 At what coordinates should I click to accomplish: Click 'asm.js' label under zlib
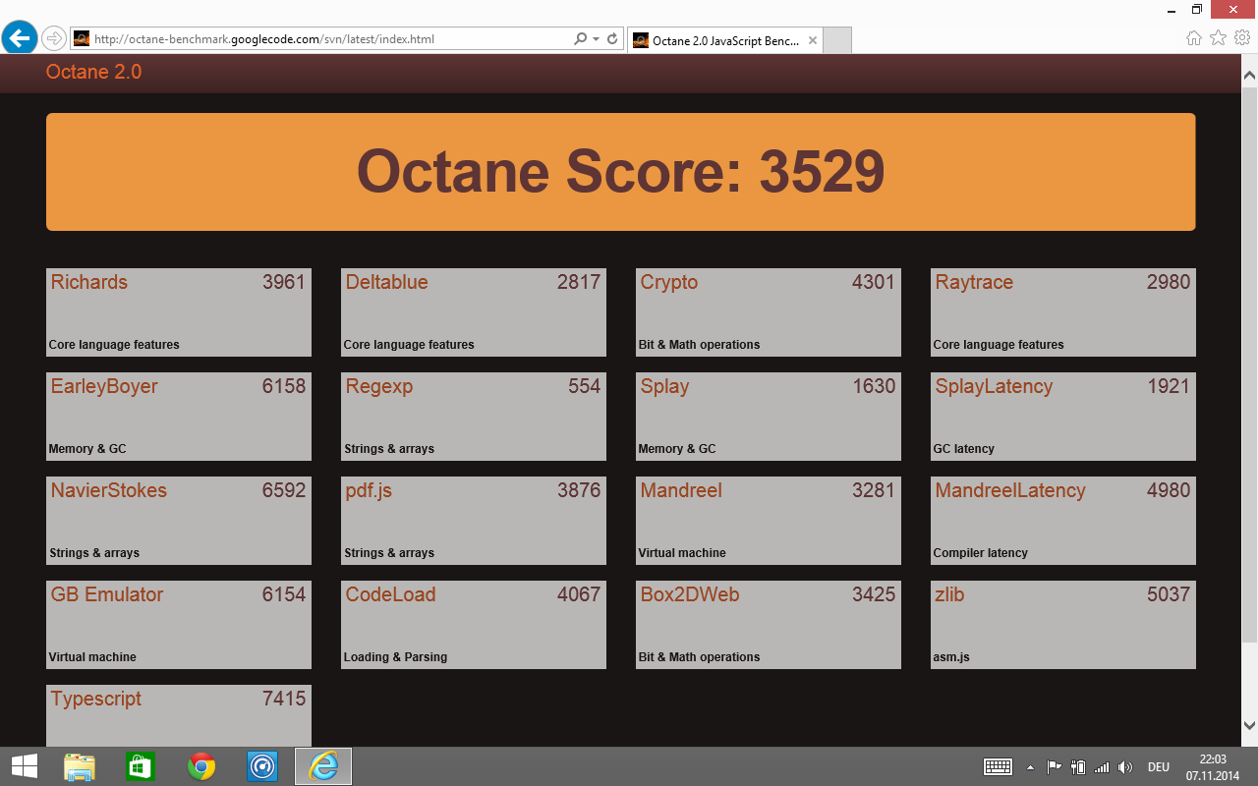(x=951, y=657)
